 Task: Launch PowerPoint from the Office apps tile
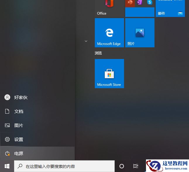pyautogui.click(x=130, y=3)
